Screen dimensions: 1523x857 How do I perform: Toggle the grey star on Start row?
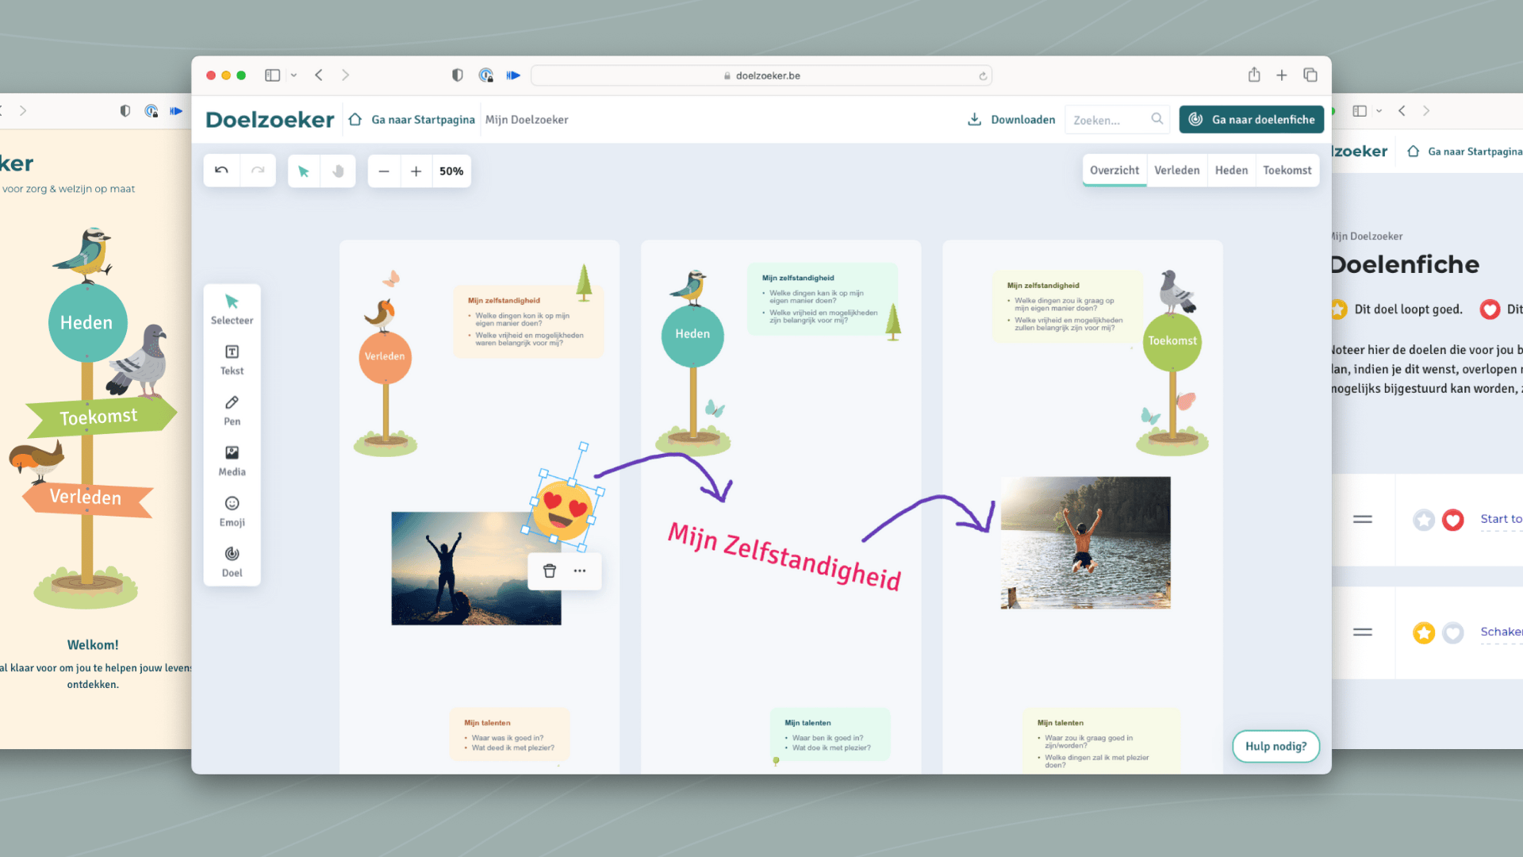(1424, 520)
